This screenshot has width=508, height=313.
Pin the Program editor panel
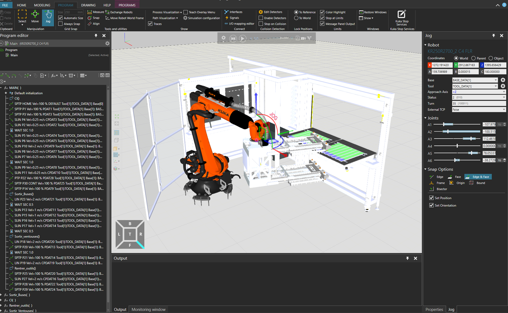(96, 36)
